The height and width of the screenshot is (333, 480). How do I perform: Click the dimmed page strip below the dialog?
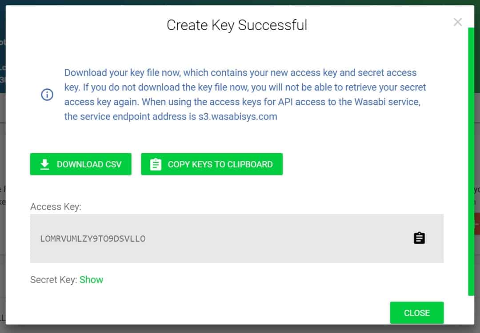(x=240, y=329)
